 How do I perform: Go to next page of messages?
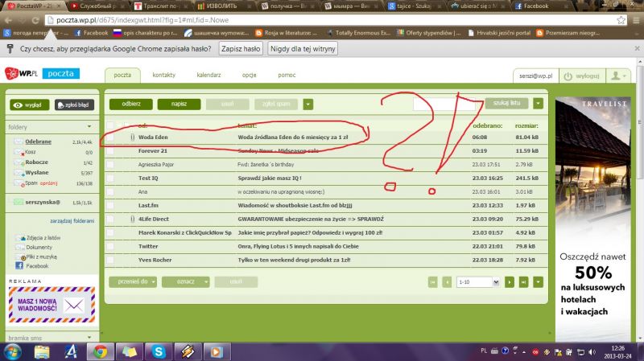(510, 282)
